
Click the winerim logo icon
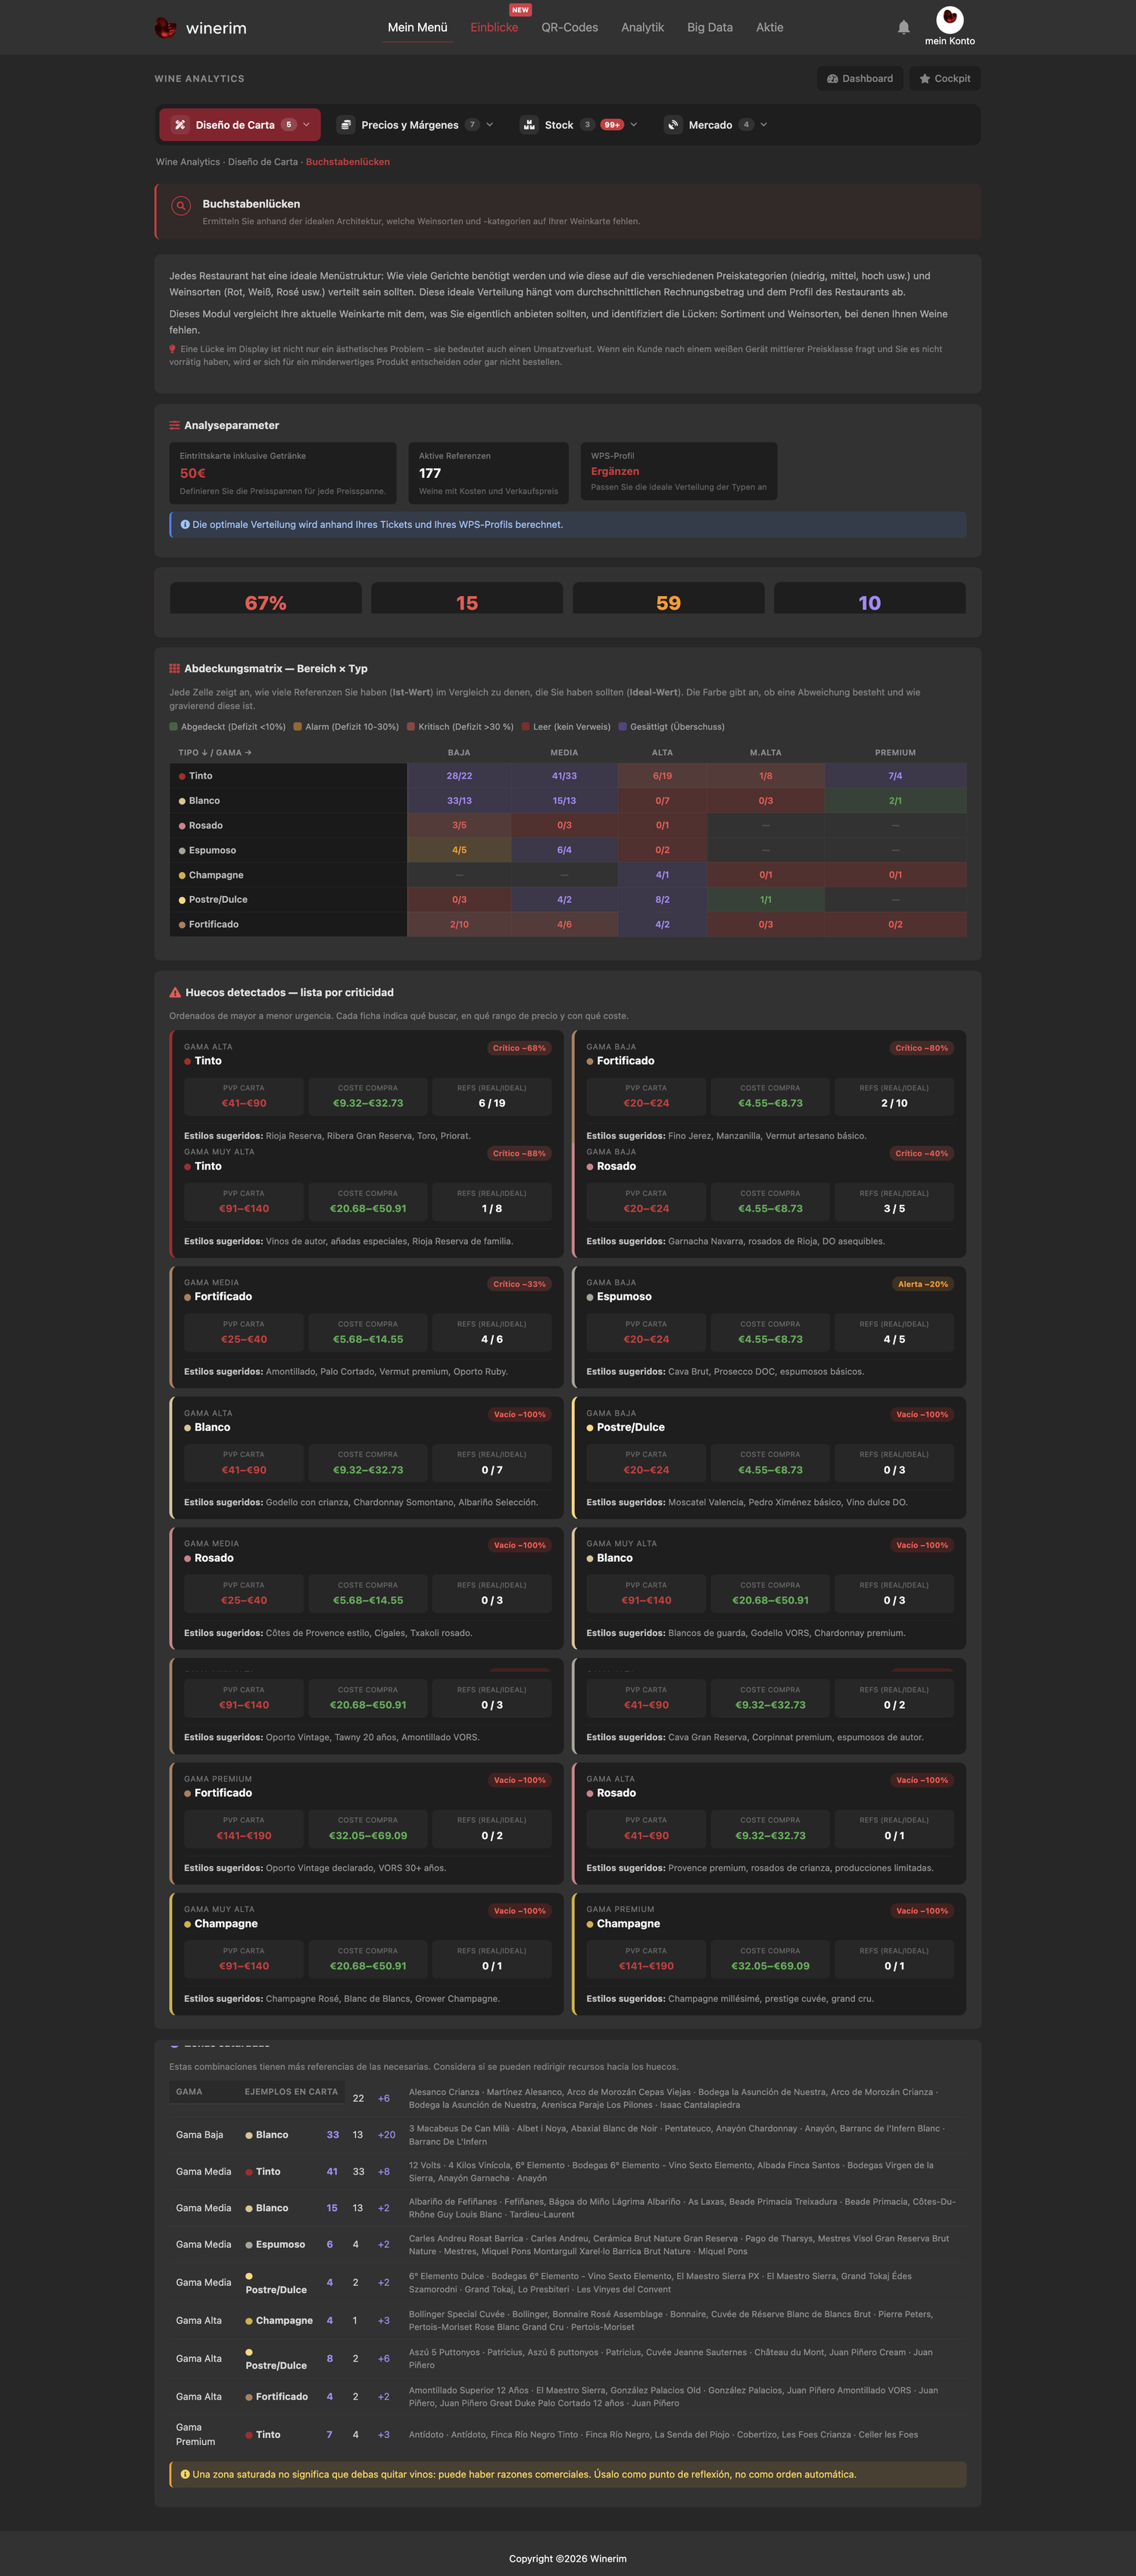click(166, 28)
